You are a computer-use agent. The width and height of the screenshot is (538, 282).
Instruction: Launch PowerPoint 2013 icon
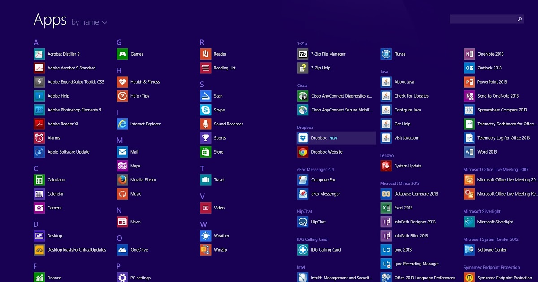[x=469, y=82]
